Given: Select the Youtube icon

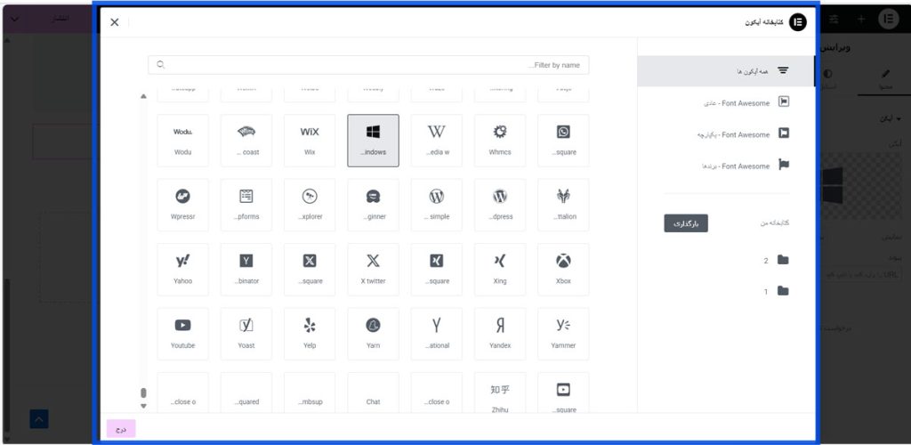Looking at the screenshot, I should tap(182, 333).
